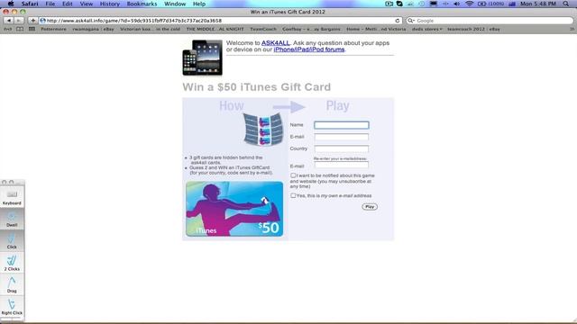Go back with Safari's back arrow

tap(9, 21)
